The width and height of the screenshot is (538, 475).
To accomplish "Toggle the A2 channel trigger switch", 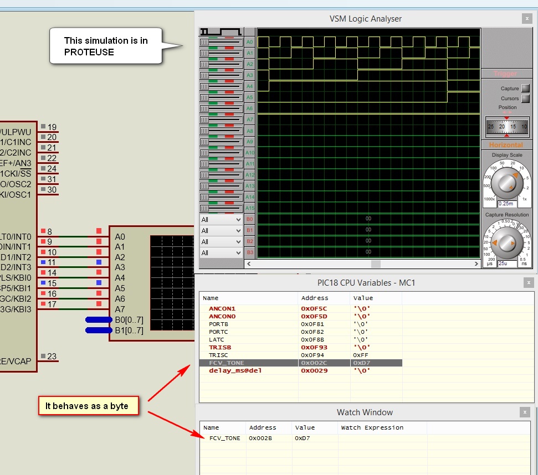I will 221,64.
